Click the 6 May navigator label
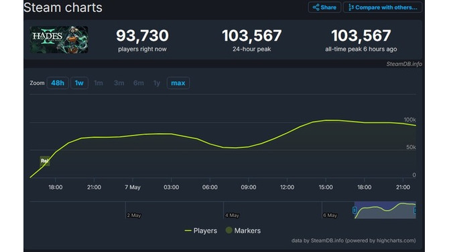 pos(330,215)
